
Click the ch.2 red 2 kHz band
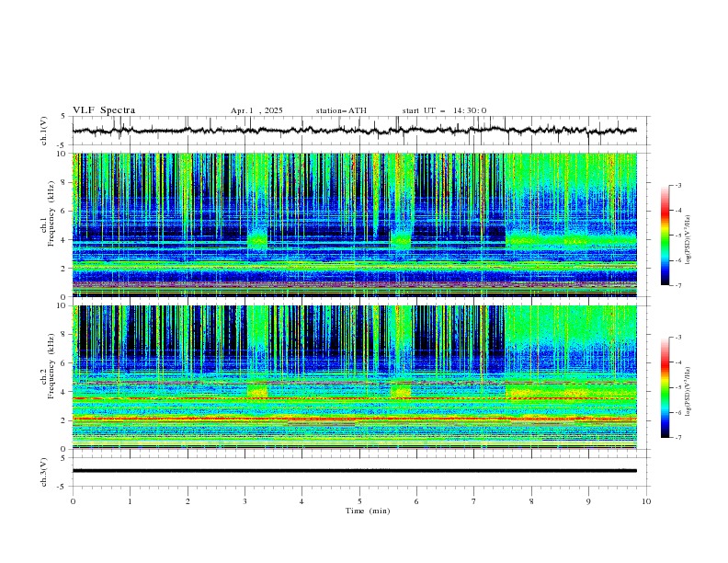(354, 419)
